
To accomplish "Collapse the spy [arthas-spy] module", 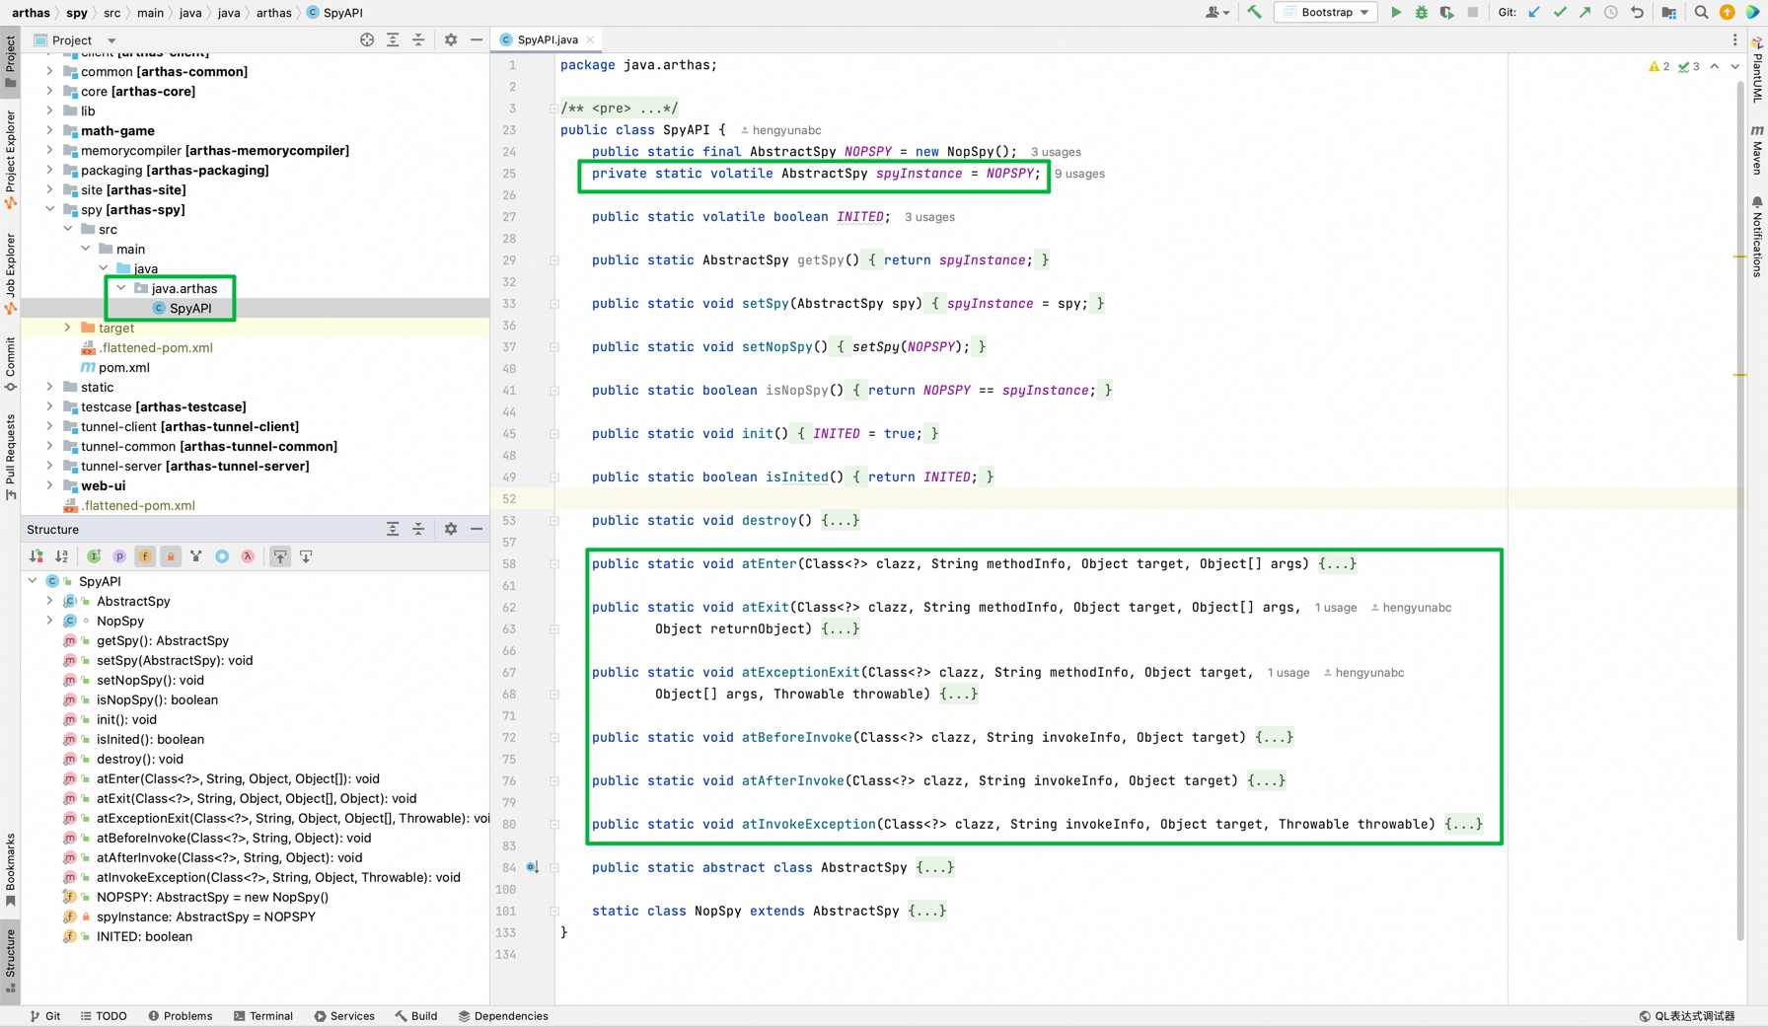I will (x=49, y=209).
